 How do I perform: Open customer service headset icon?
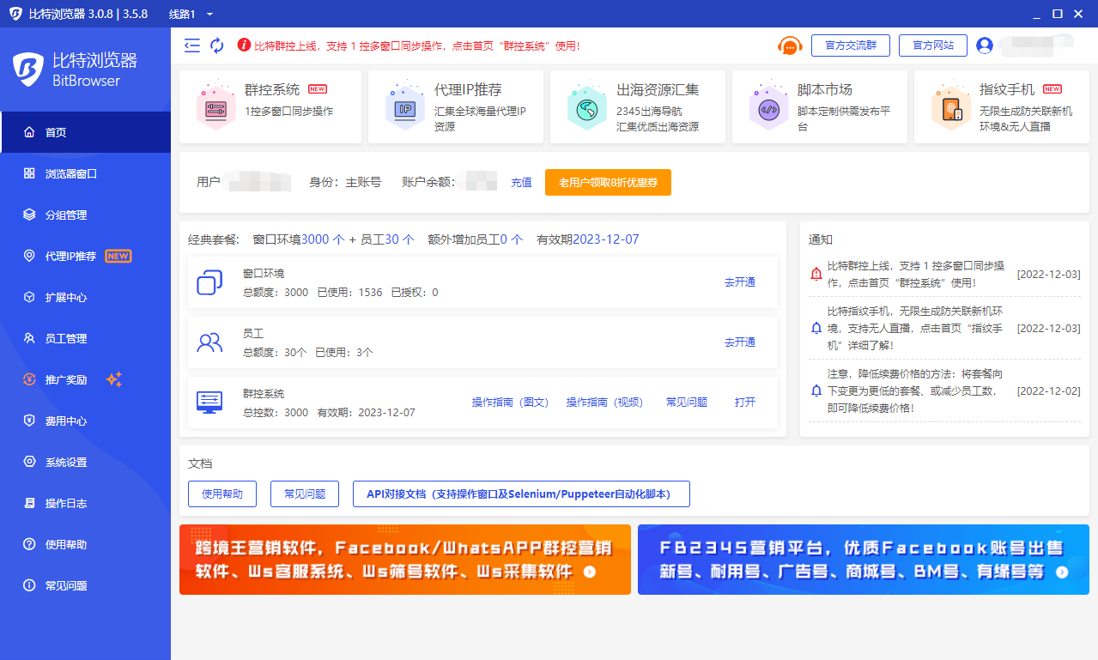(x=790, y=45)
